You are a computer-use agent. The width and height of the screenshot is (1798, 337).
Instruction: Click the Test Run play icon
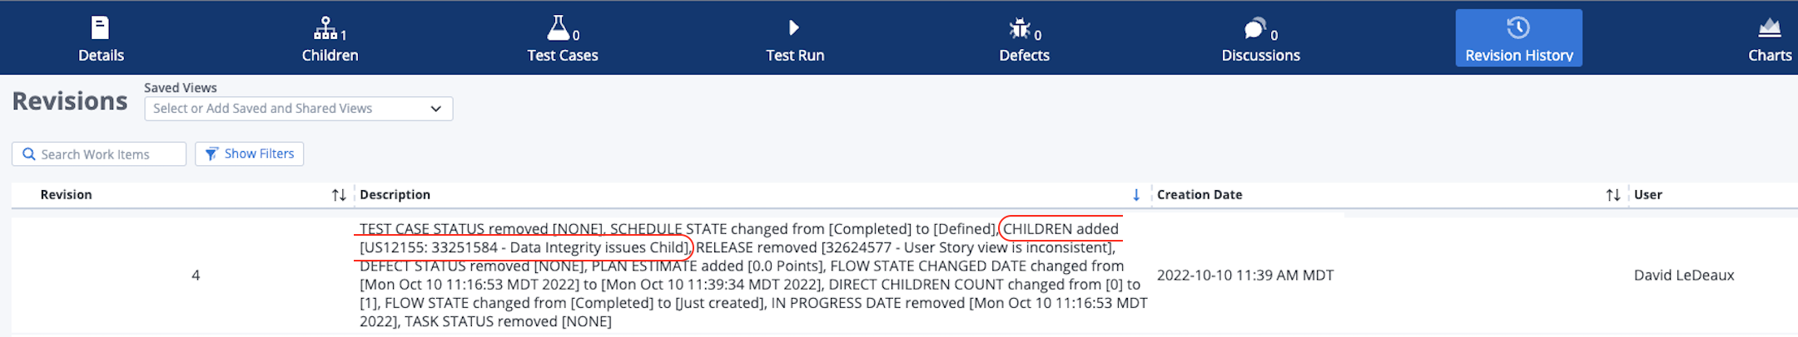[x=794, y=28]
